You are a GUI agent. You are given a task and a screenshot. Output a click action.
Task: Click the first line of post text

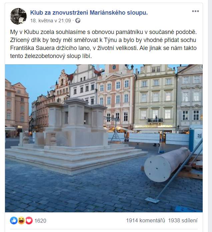click(x=103, y=32)
